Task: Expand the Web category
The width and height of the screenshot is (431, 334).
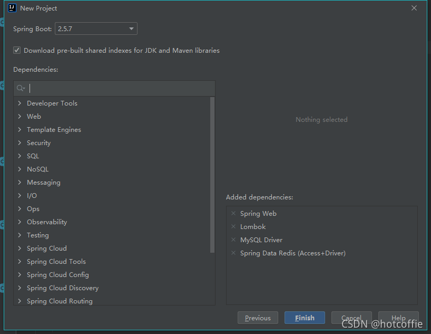Action: 19,117
